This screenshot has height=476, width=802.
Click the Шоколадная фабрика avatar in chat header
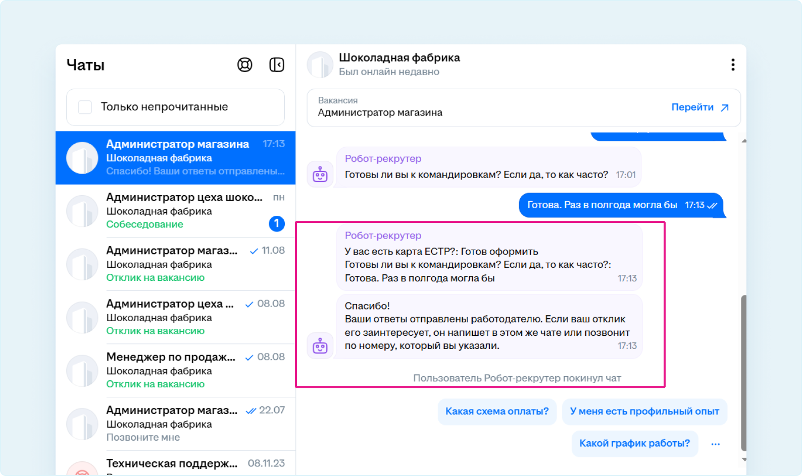tap(320, 65)
